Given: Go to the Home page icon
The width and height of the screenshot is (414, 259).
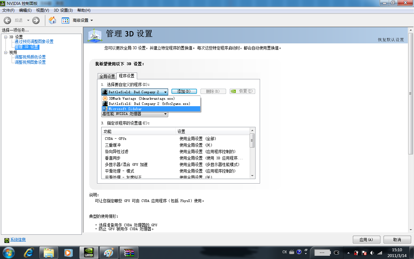Looking at the screenshot, I should click(x=52, y=20).
